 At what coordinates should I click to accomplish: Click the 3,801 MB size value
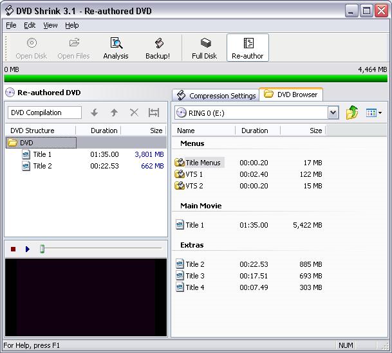click(149, 154)
